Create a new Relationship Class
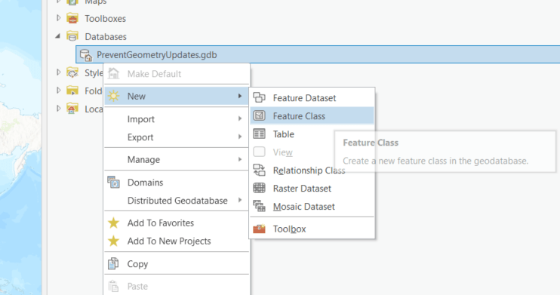The image size is (560, 295). [312, 171]
